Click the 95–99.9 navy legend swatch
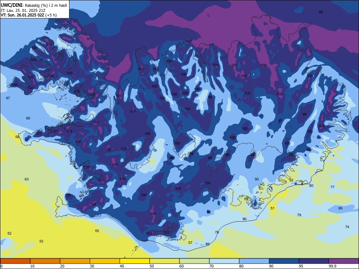Screen dimensions: 359x269 (x=314, y=261)
